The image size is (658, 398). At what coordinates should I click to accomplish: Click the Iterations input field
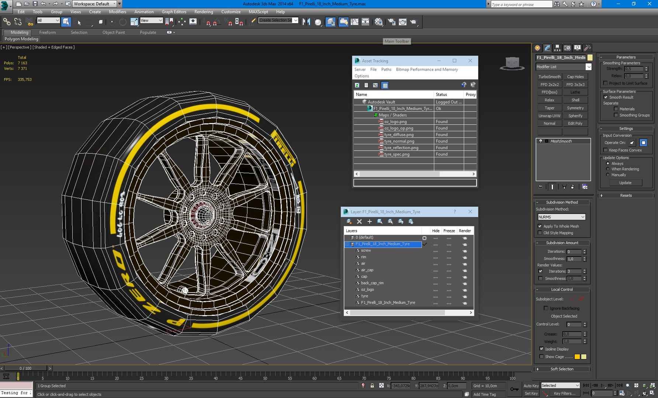coord(574,252)
